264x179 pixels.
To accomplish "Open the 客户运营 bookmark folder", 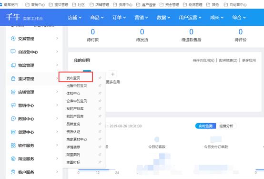I will tap(146, 5).
